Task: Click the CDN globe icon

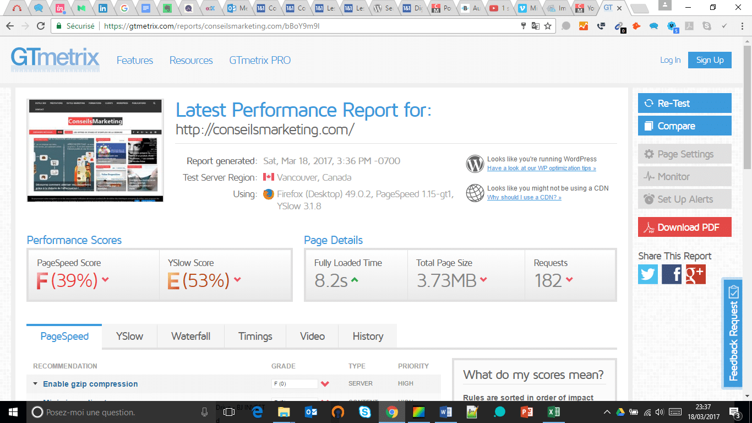Action: tap(475, 193)
